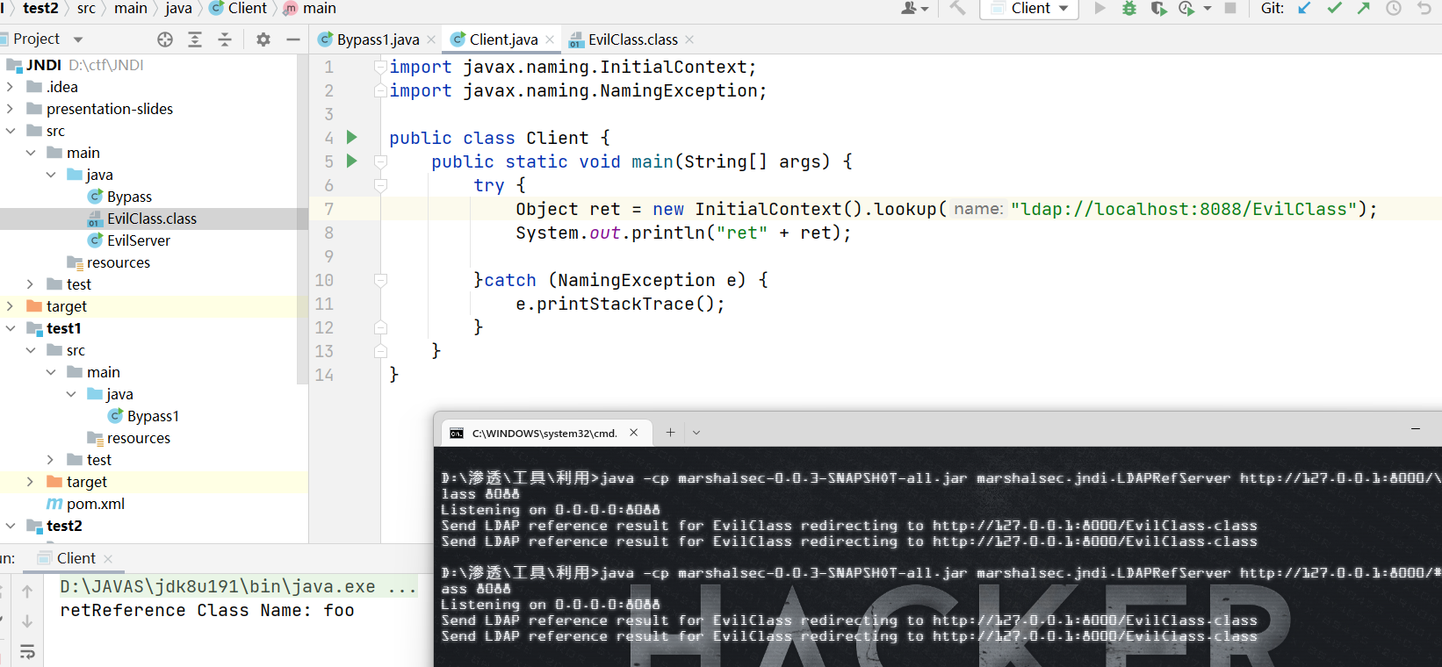Rollback changes with the undo arrow icon
Image resolution: width=1442 pixels, height=667 pixels.
[1424, 9]
